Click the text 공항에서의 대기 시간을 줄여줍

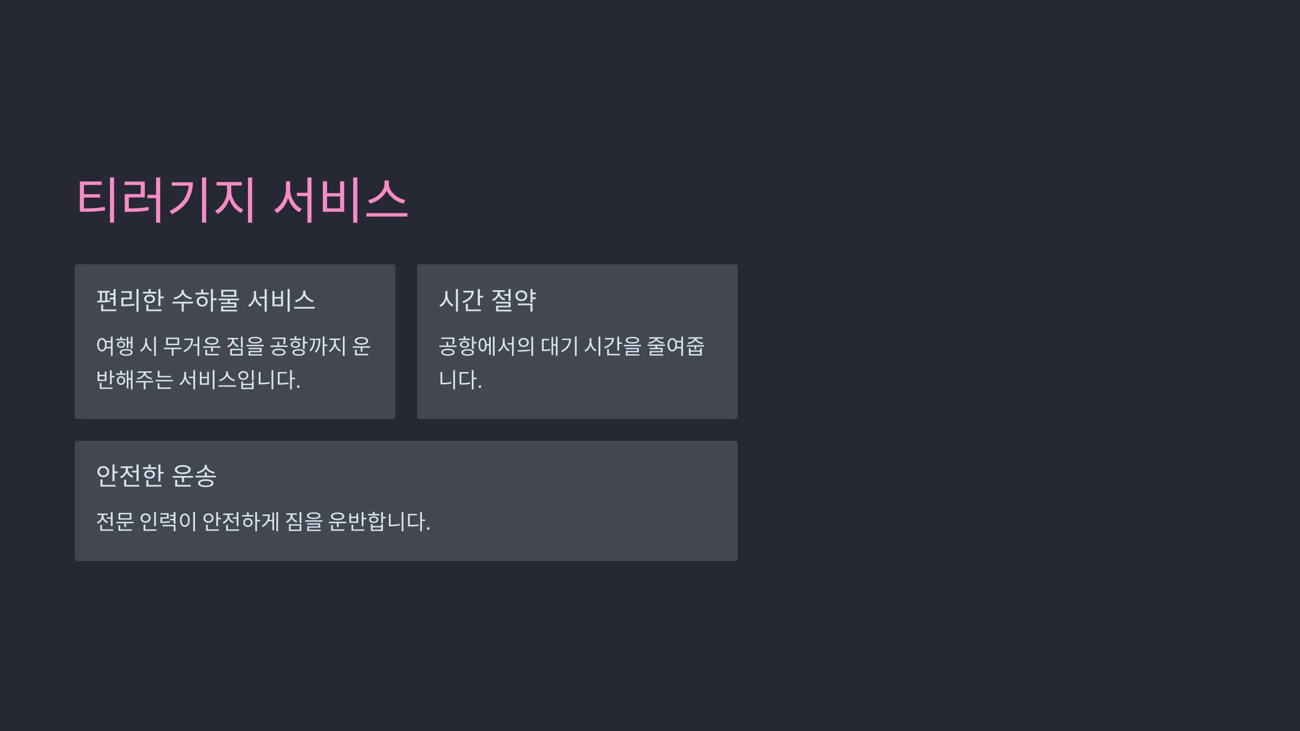coord(571,346)
